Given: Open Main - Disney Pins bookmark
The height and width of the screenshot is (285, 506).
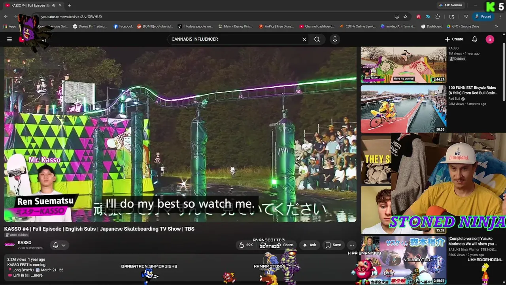Looking at the screenshot, I should (235, 27).
